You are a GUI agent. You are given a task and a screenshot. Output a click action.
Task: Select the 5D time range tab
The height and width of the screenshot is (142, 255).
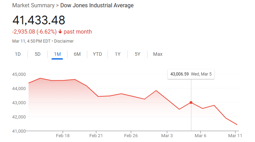point(38,54)
